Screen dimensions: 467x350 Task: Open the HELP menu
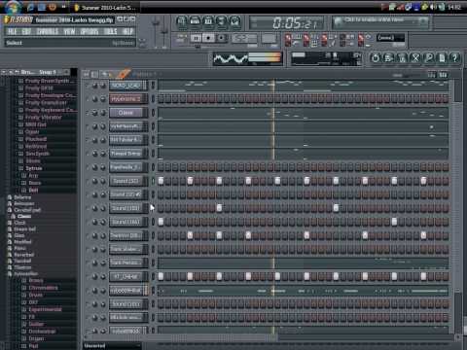point(128,31)
